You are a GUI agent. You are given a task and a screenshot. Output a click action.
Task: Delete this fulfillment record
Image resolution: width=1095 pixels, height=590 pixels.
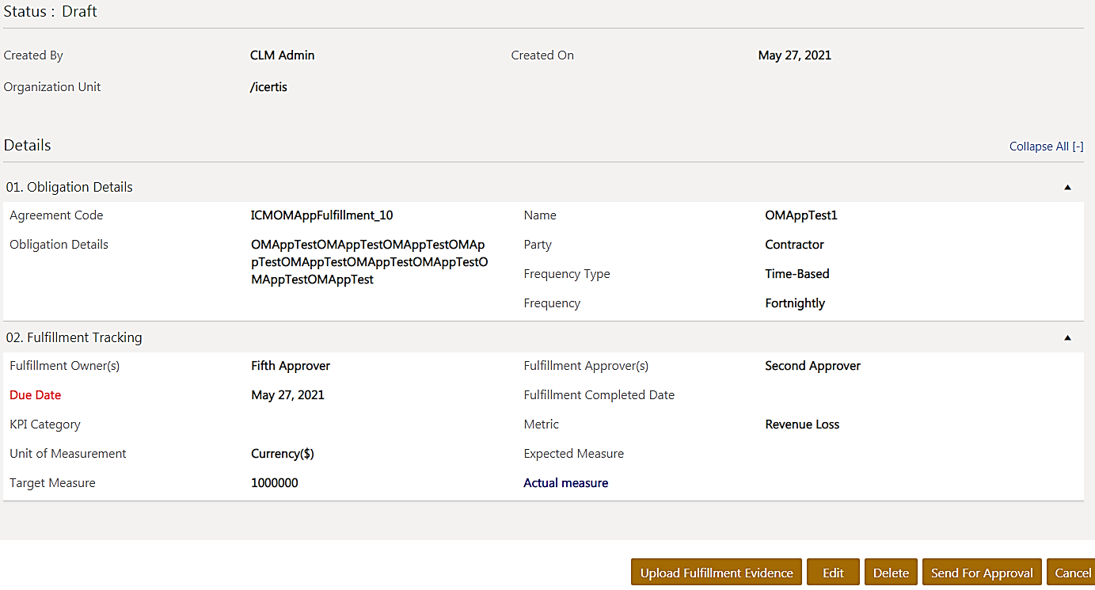(891, 573)
